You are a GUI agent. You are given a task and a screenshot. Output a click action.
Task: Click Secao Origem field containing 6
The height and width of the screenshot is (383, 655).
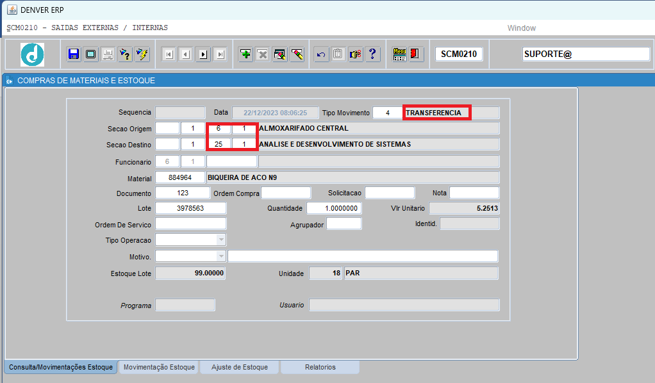[219, 128]
